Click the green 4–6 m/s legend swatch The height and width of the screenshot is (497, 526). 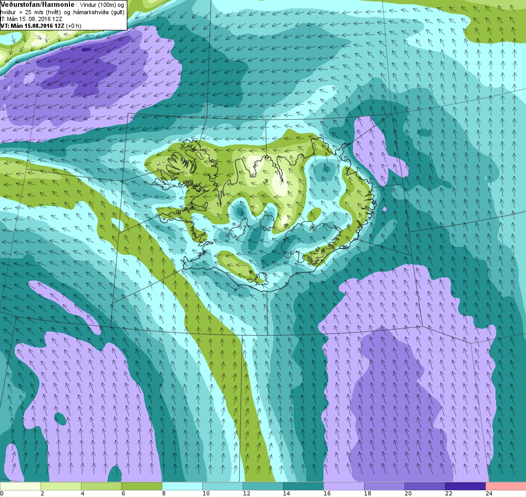click(102, 486)
